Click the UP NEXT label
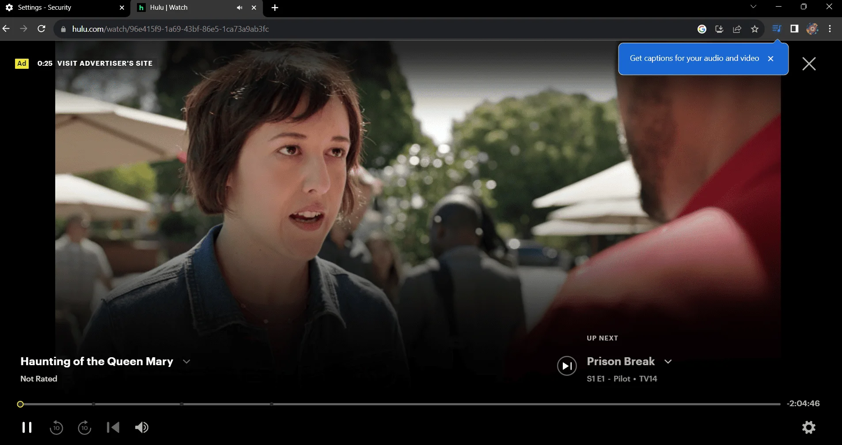 [x=603, y=338]
